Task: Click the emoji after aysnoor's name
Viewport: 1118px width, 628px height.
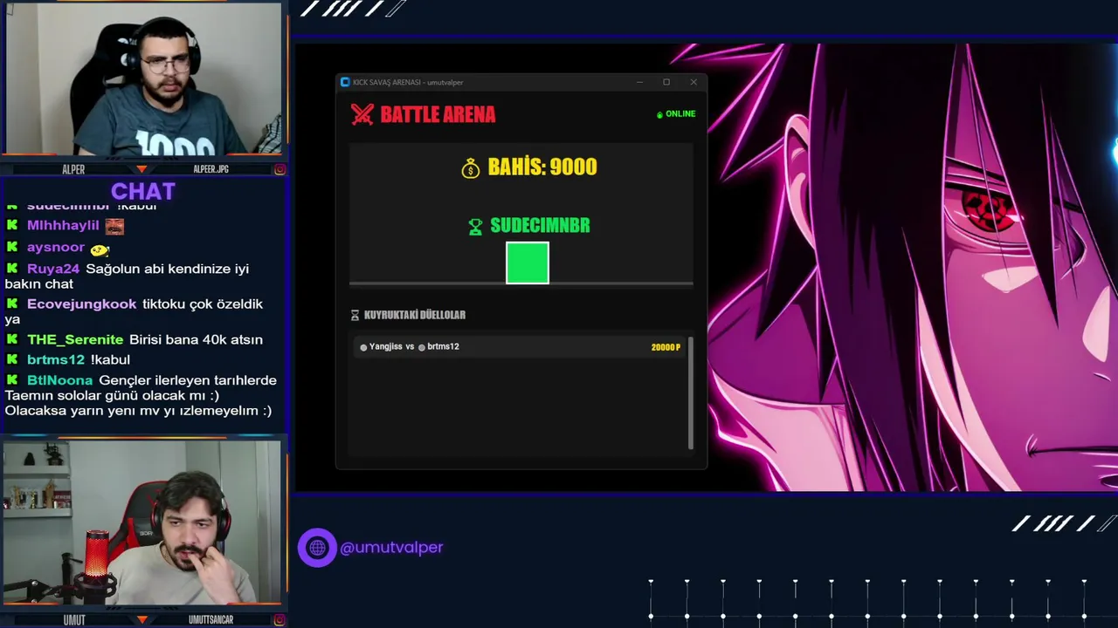Action: pos(100,249)
